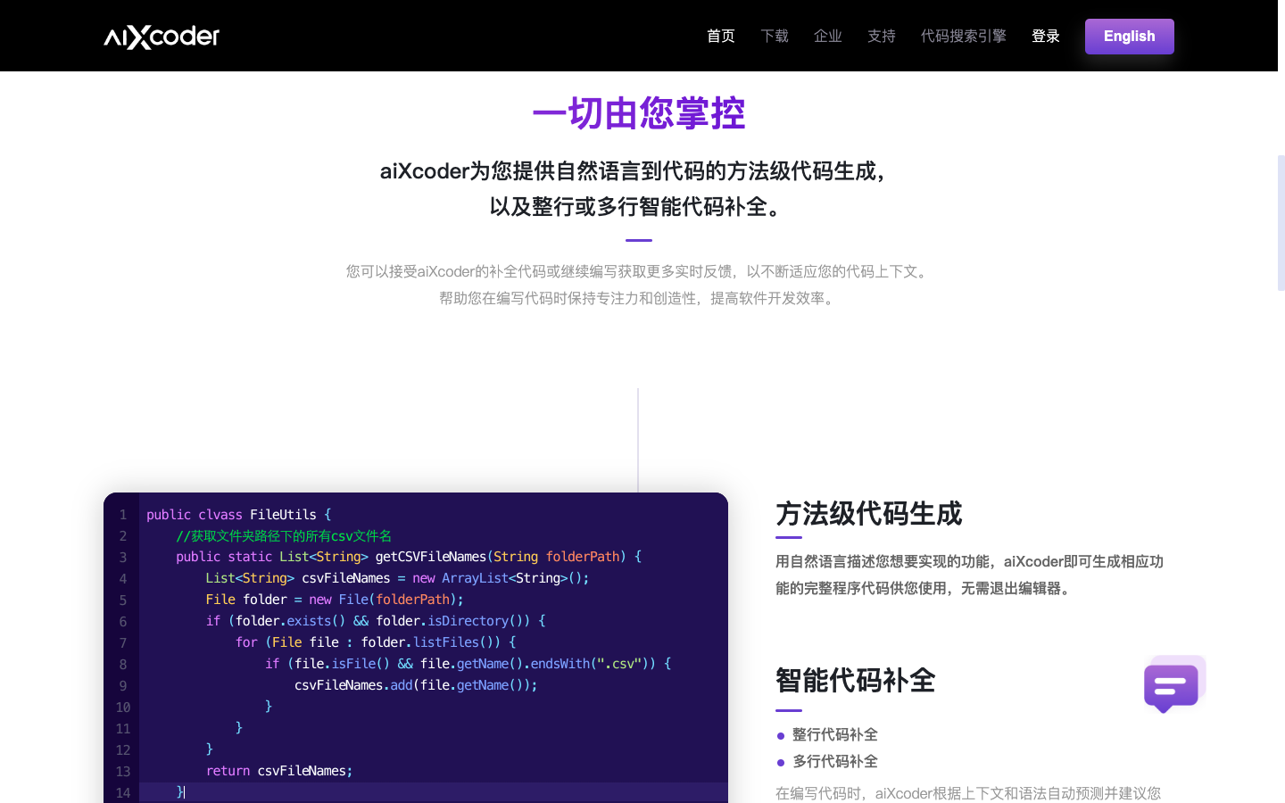Go to the 首页 nav item

(x=721, y=36)
